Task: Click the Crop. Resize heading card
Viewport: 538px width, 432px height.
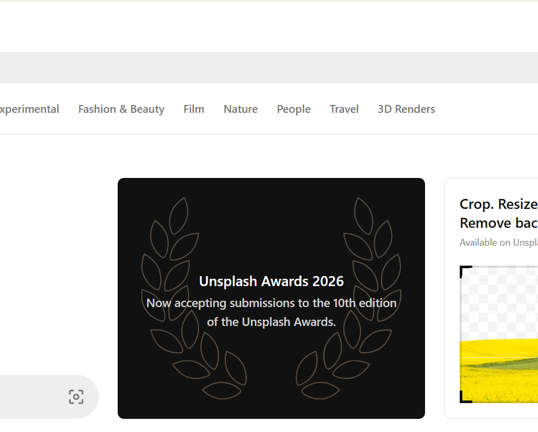Action: point(491,298)
